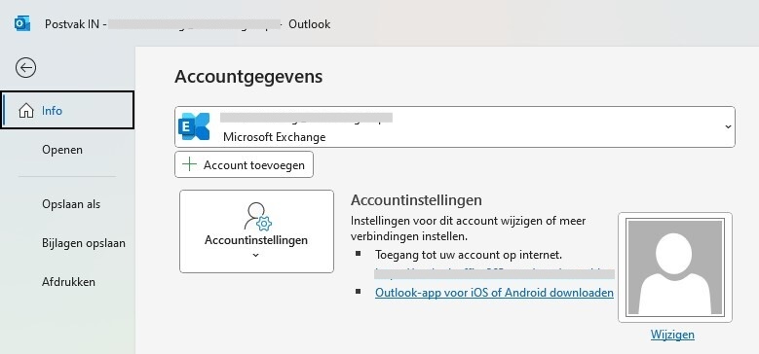This screenshot has width=759, height=354.
Task: Choose Afdrukken in the sidebar
Action: pos(67,282)
